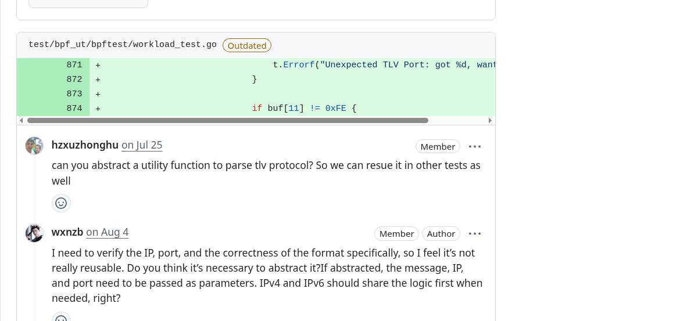Click the Member badge on hzxuzhonghu's comment

click(438, 146)
